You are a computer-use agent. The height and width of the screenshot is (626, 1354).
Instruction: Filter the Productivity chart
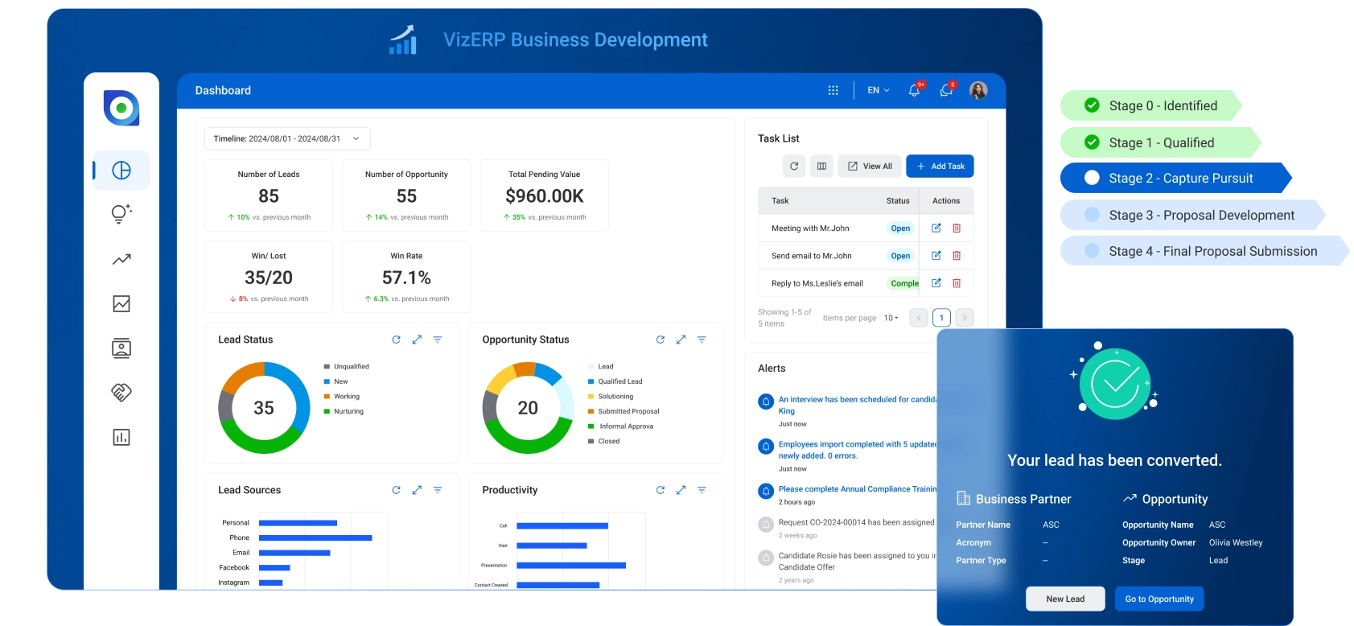(702, 490)
